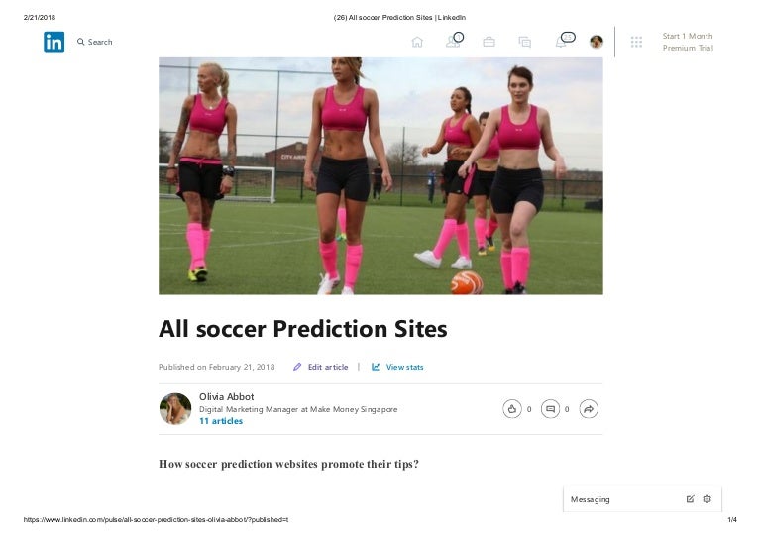Click the Search field
The width and height of the screenshot is (761, 538).
click(x=95, y=42)
